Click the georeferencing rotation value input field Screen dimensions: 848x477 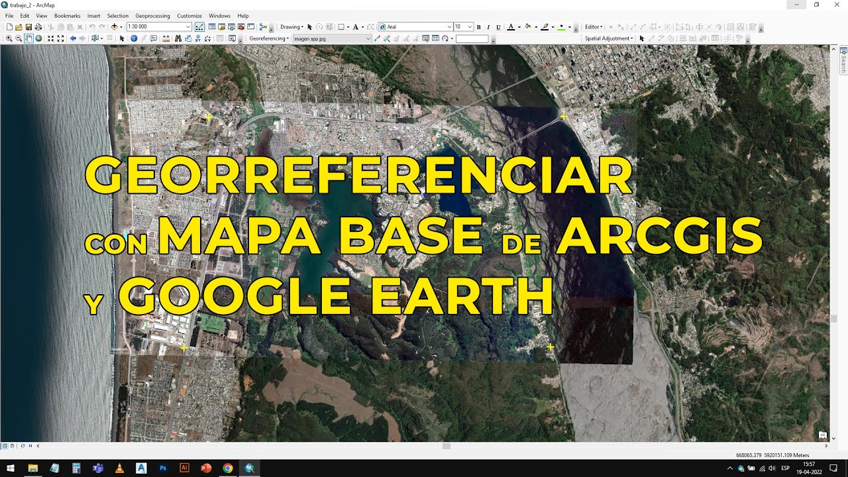[x=472, y=38]
